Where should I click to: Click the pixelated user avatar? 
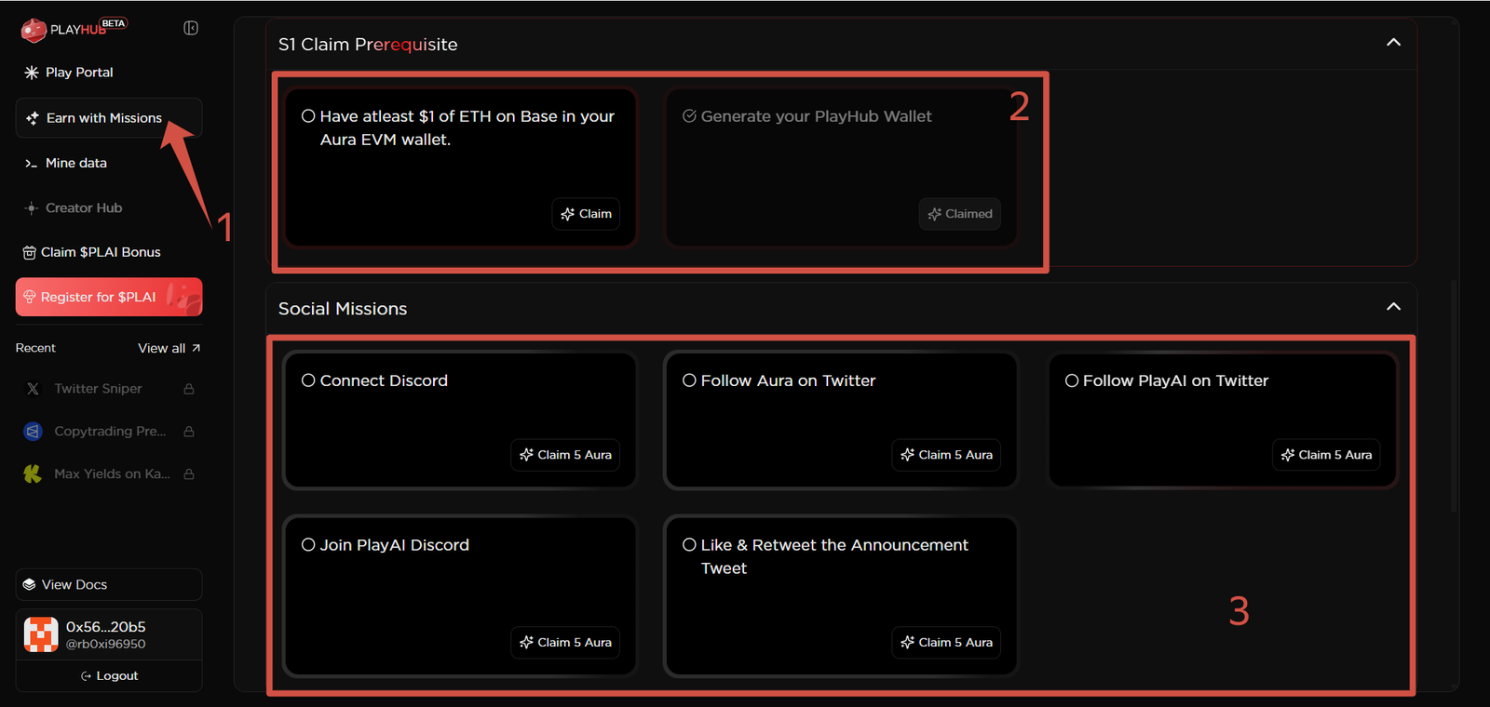click(x=41, y=634)
